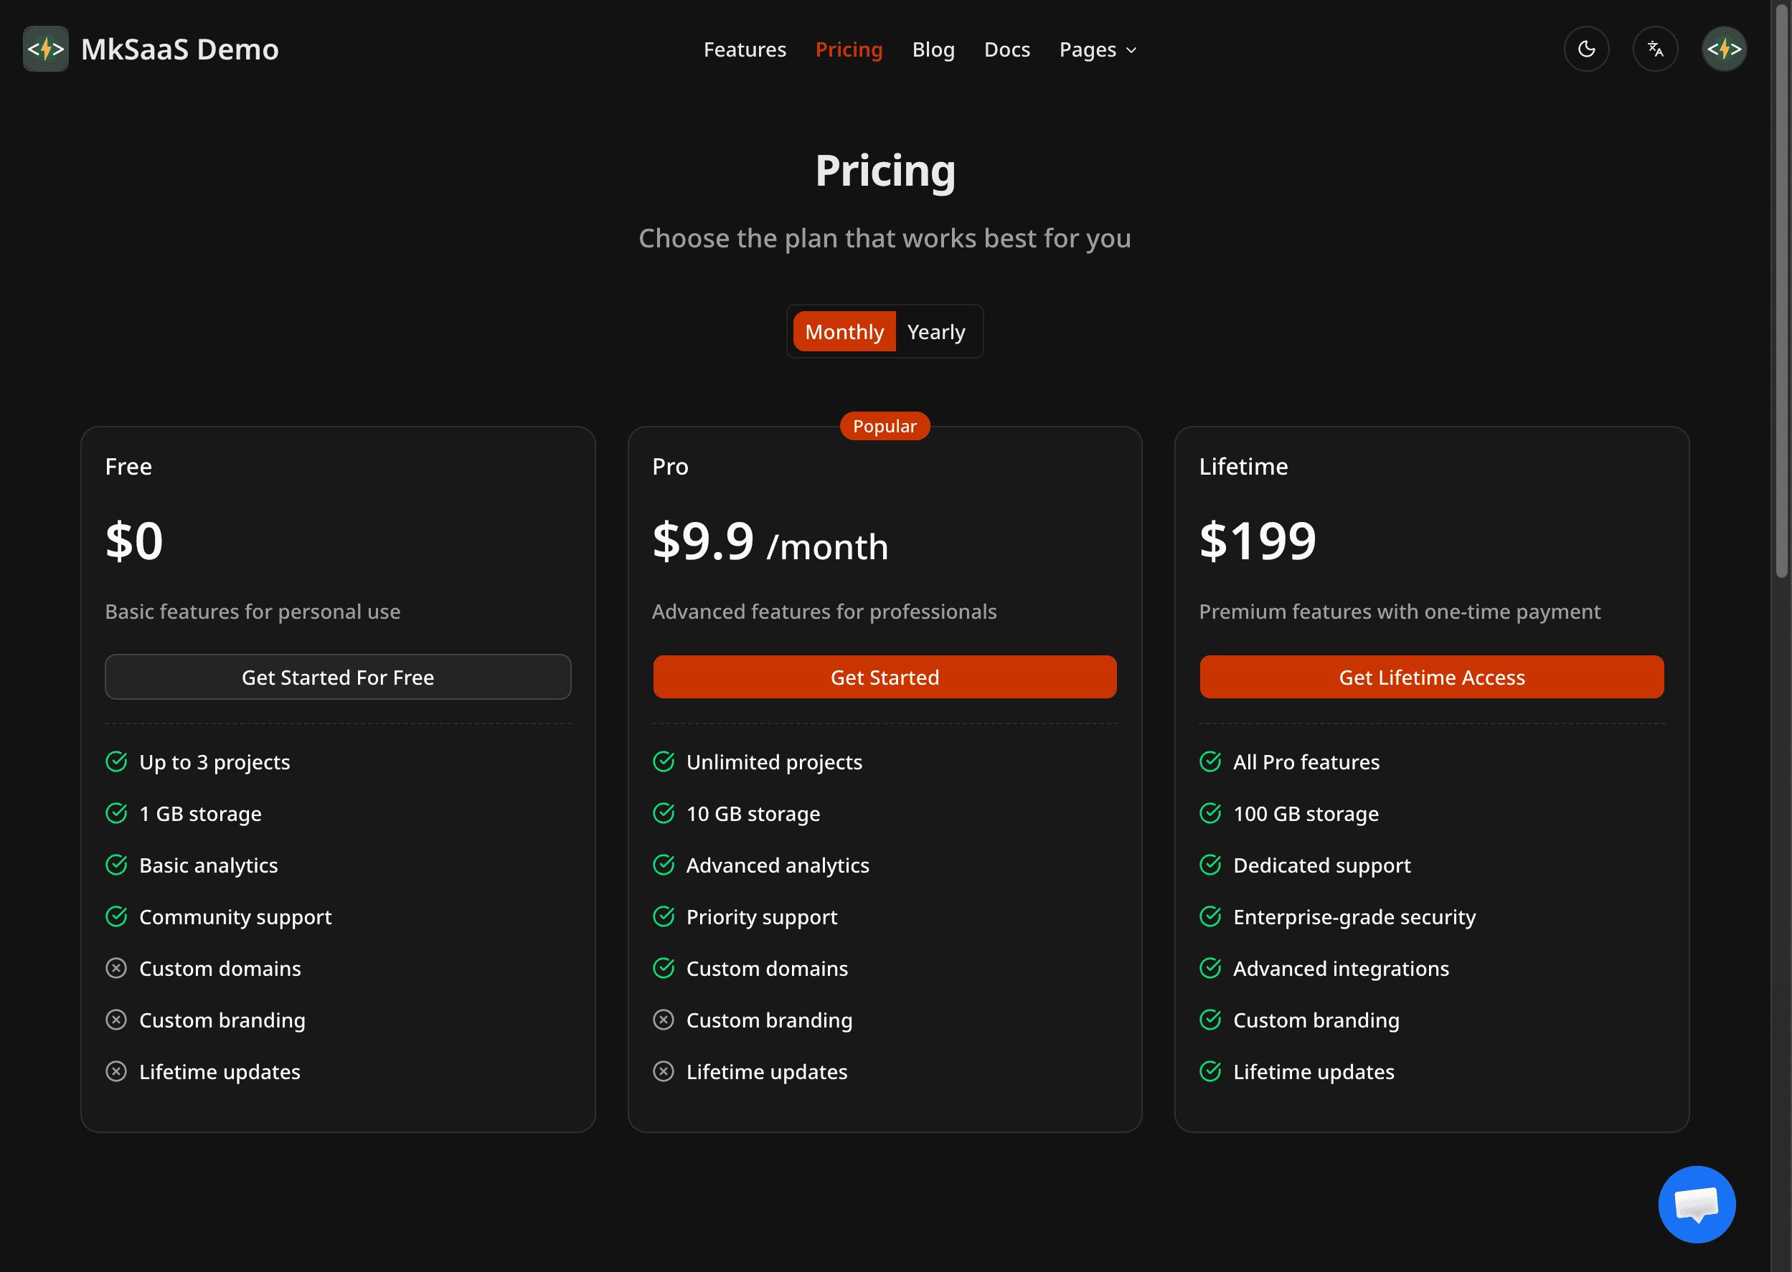The image size is (1792, 1272).
Task: Switch billing to Yearly
Action: [x=936, y=331]
